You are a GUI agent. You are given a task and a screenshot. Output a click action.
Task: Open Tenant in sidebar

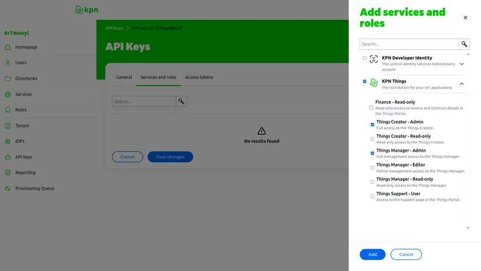point(22,126)
